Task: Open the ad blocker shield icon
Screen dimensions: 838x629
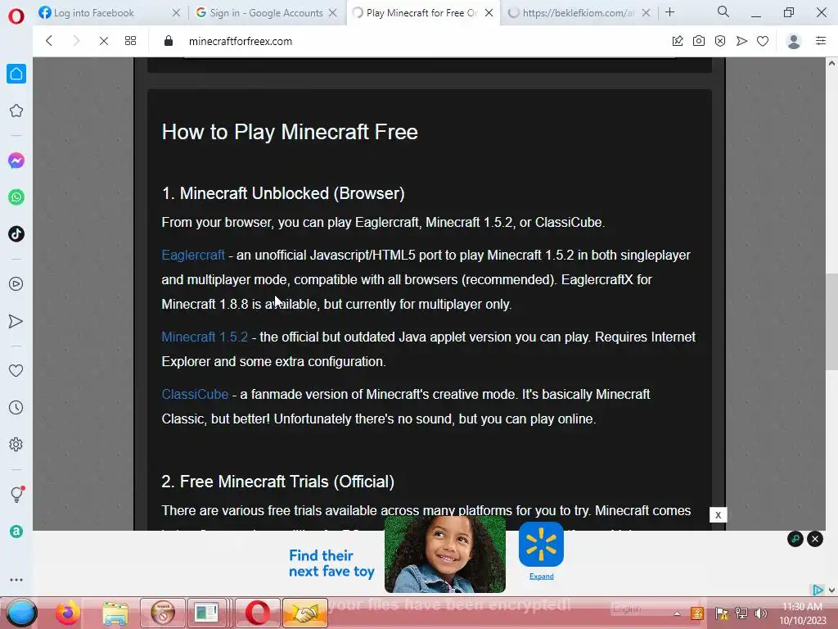Action: pyautogui.click(x=720, y=41)
